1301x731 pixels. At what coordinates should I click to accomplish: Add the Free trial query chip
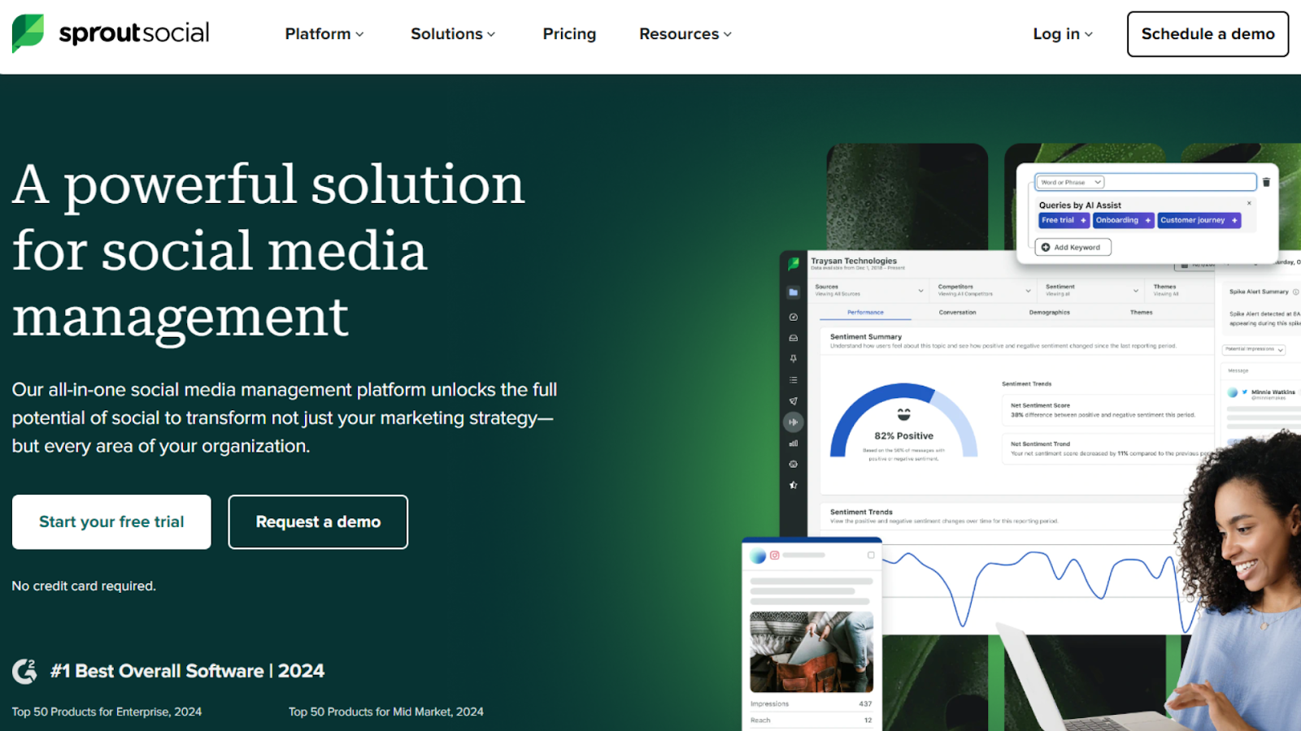click(1064, 220)
